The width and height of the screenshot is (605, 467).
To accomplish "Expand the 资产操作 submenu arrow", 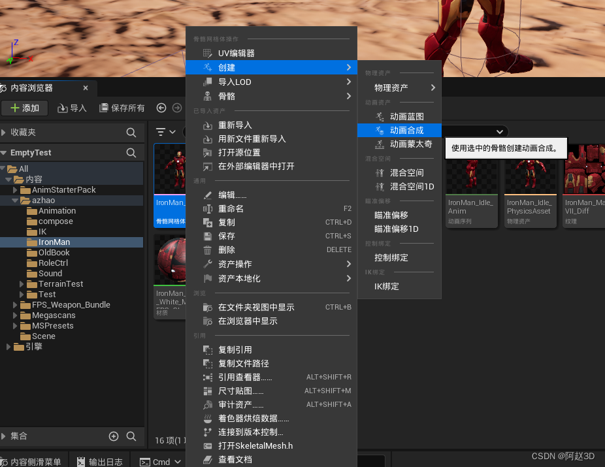I will click(x=349, y=264).
